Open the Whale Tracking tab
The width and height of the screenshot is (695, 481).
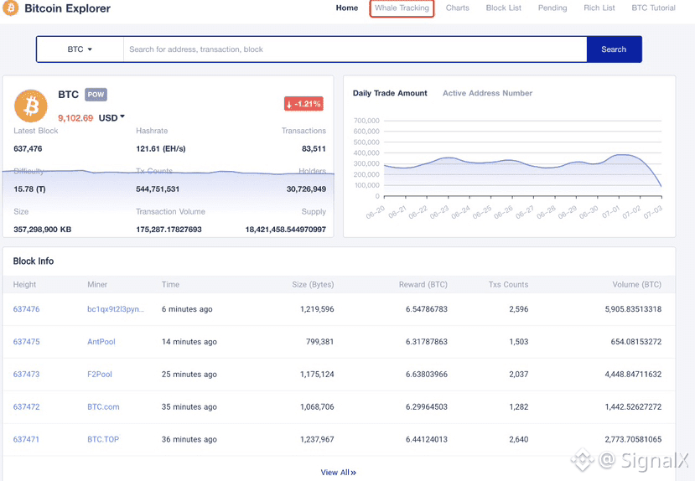402,8
